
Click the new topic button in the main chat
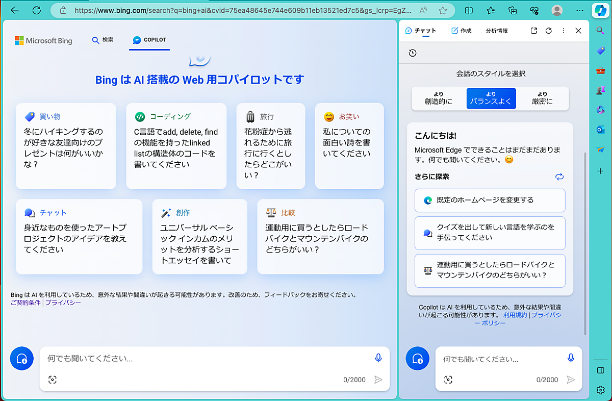tap(22, 359)
